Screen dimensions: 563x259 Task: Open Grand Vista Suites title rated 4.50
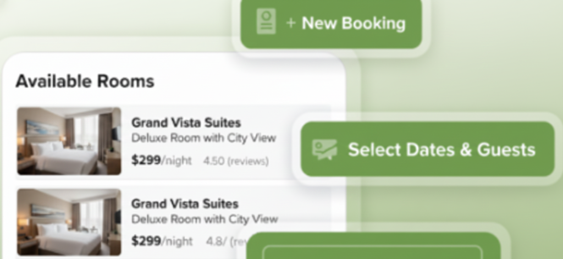[186, 123]
